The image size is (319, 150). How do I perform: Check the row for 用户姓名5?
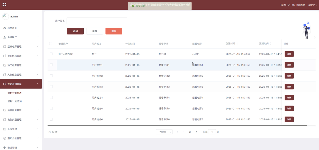(51, 108)
